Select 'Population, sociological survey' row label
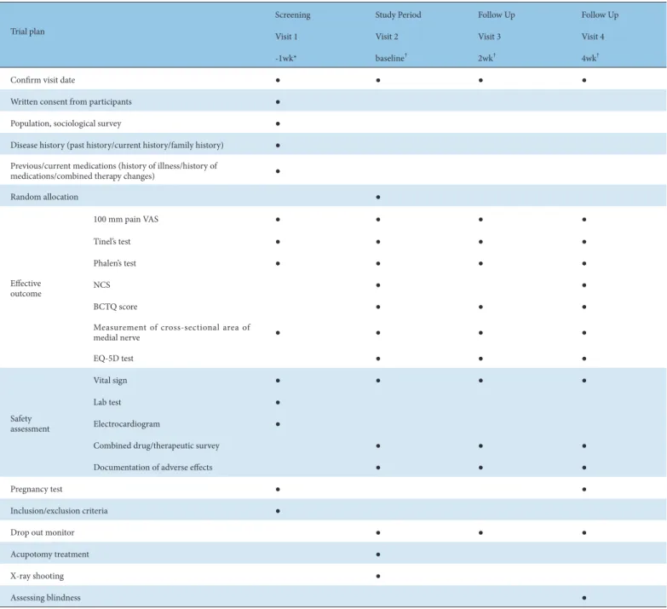Screen dimensions: 667x609 pyautogui.click(x=66, y=124)
